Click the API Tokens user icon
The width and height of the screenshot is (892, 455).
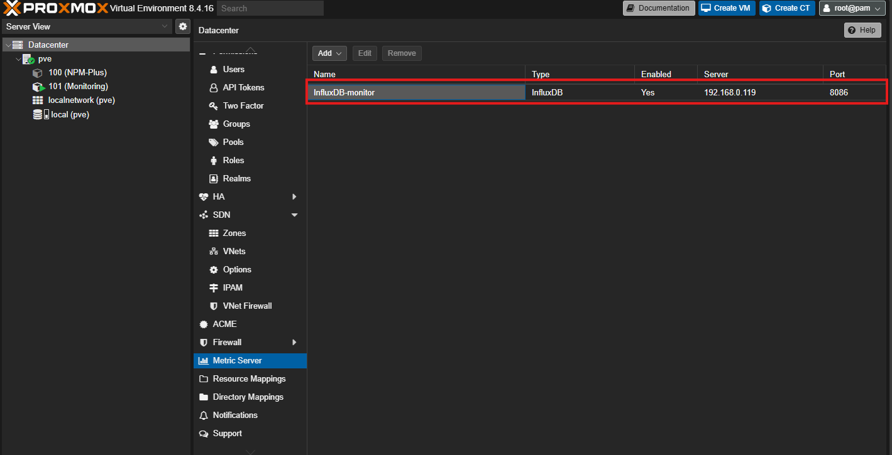click(x=214, y=88)
